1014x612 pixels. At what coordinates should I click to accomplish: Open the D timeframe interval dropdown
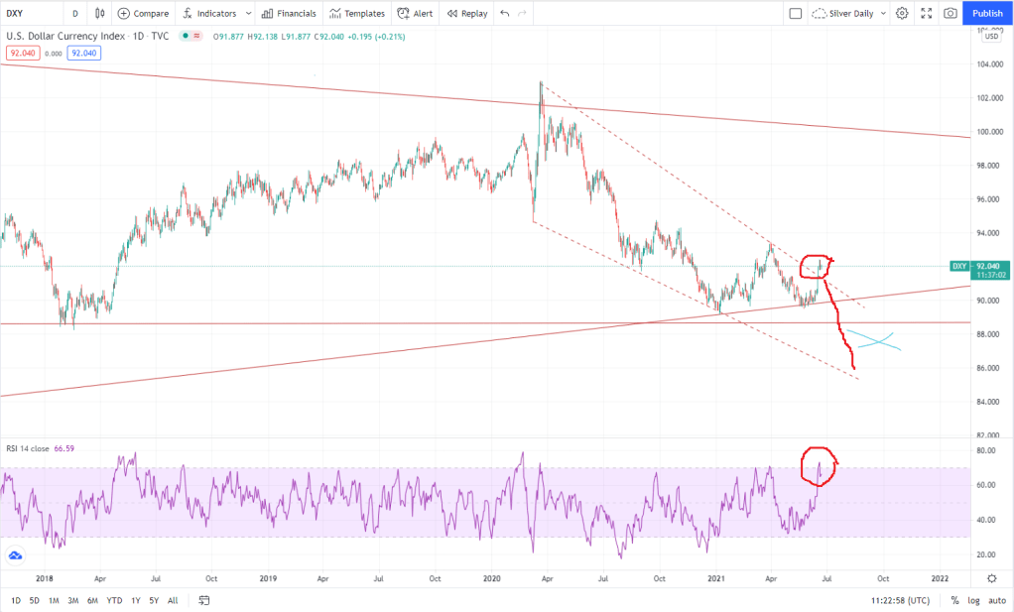(x=75, y=14)
